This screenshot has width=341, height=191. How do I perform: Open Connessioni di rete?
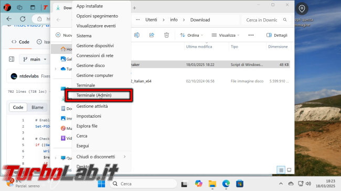95,55
